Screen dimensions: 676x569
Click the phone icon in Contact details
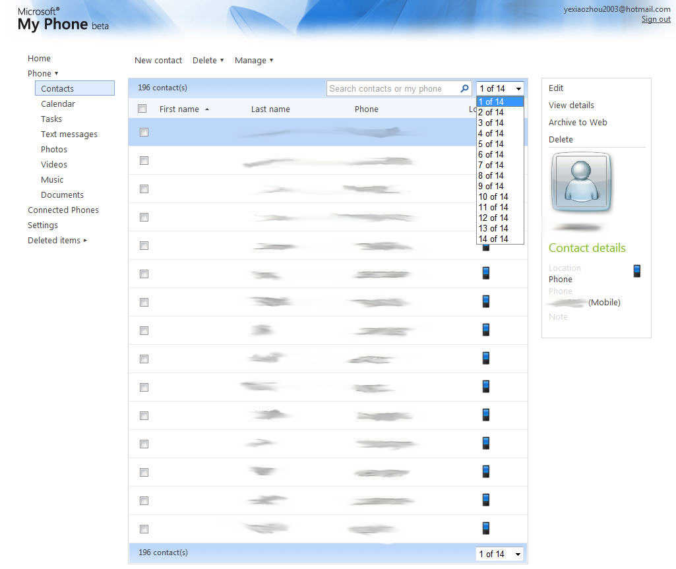coord(636,271)
